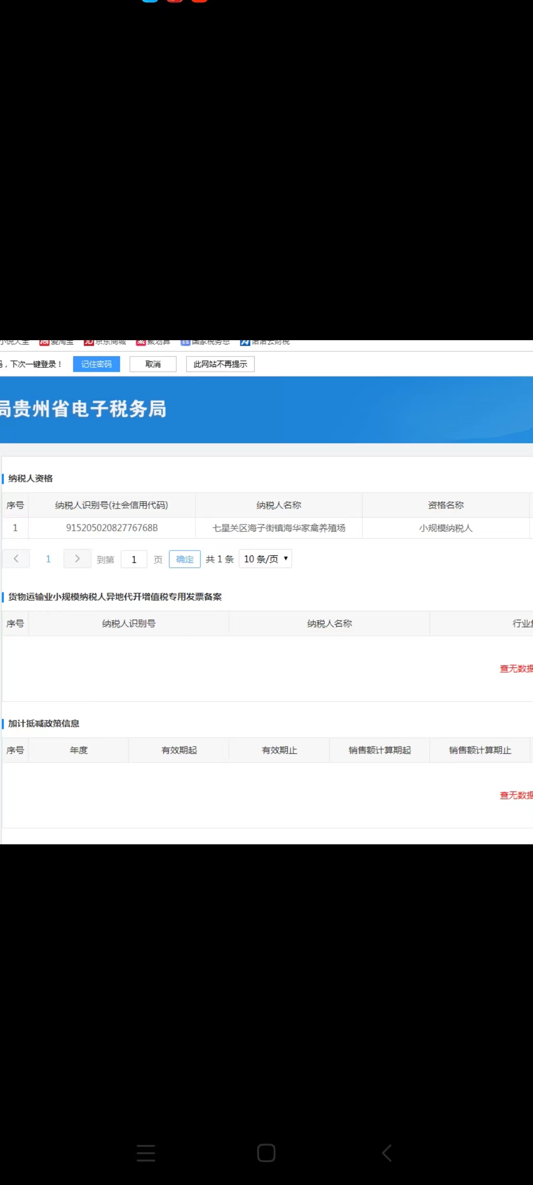Open the 聚划算 bookmark

coord(153,342)
